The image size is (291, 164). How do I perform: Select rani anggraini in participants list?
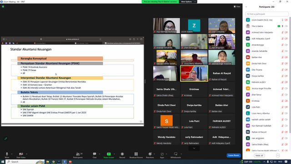click(x=267, y=138)
